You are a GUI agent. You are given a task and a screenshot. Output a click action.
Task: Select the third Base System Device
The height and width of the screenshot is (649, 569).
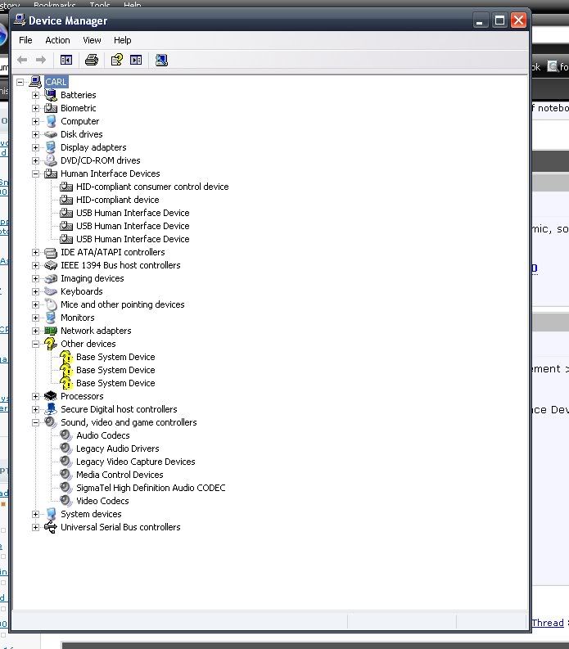[x=115, y=383]
